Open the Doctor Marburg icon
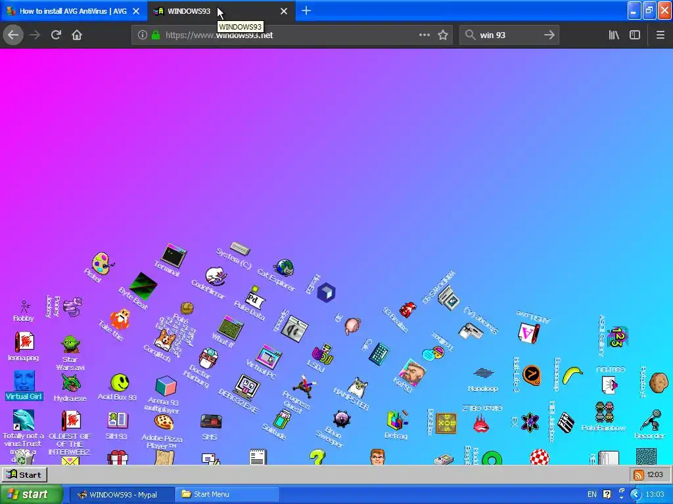 click(x=208, y=358)
